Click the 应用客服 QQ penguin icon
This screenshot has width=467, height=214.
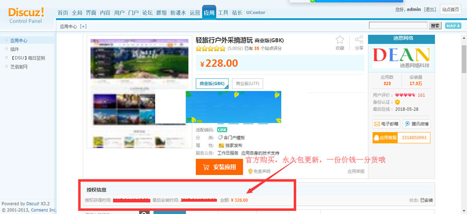[376, 137]
